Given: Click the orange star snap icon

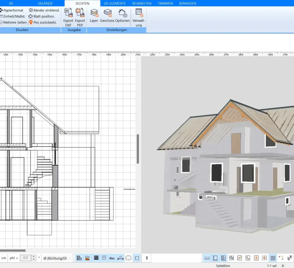Looking at the screenshot, I should [256, 258].
